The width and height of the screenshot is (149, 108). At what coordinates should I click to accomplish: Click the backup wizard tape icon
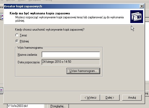point(137,17)
